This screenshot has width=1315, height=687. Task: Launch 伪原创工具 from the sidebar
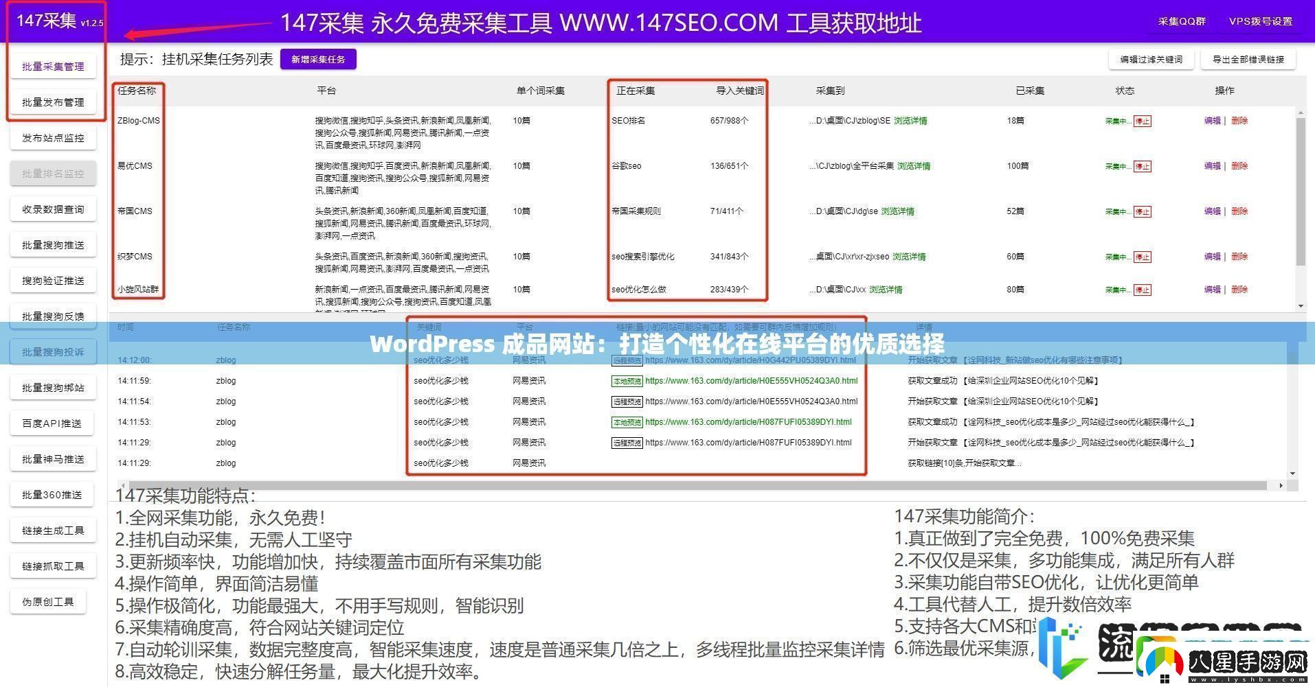click(x=48, y=602)
